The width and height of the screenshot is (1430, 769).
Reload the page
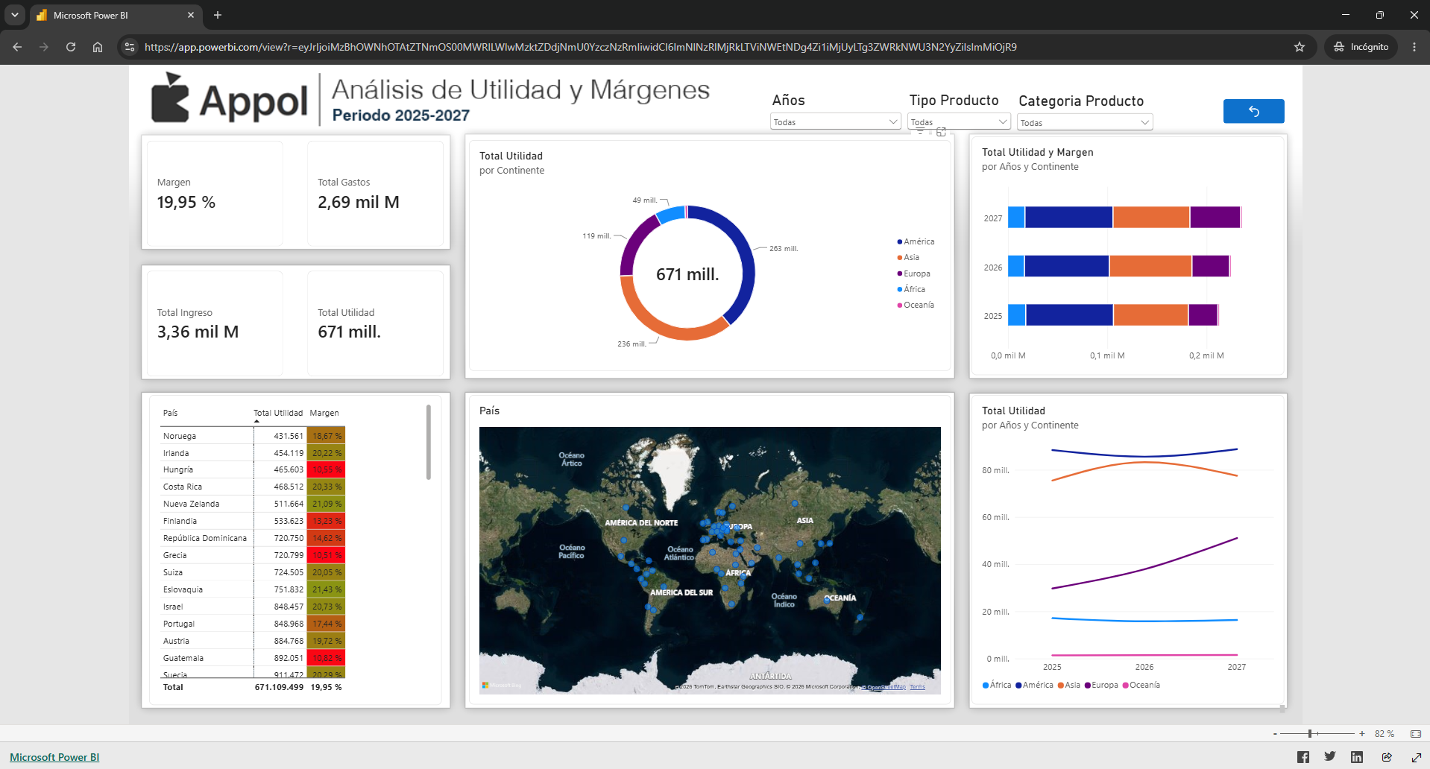tap(71, 47)
